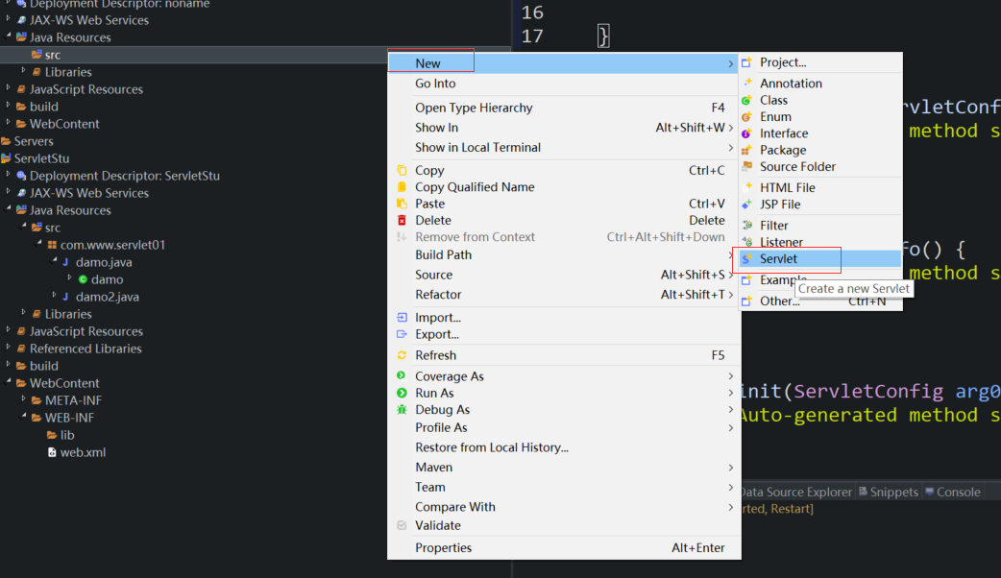Click the Listener icon in the submenu

click(747, 242)
